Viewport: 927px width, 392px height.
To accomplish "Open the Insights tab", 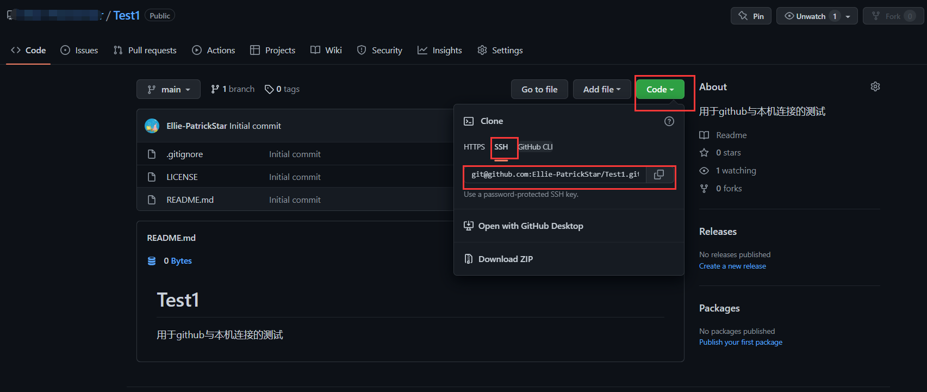I will 440,50.
